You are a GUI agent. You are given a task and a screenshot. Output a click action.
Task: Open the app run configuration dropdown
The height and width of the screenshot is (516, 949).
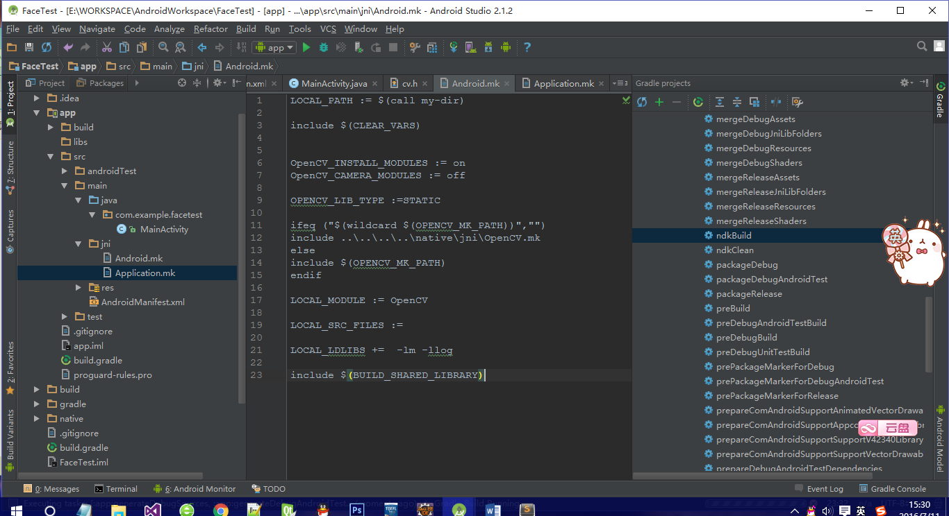pyautogui.click(x=275, y=47)
